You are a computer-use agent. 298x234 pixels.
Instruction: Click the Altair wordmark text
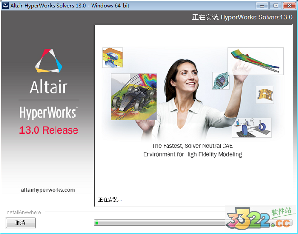pyautogui.click(x=49, y=87)
